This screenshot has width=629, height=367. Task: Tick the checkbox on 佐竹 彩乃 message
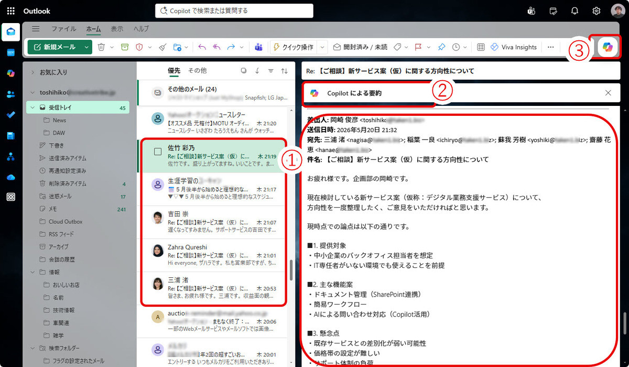(158, 152)
